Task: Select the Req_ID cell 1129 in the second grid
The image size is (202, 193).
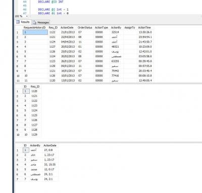Action: coord(35,135)
